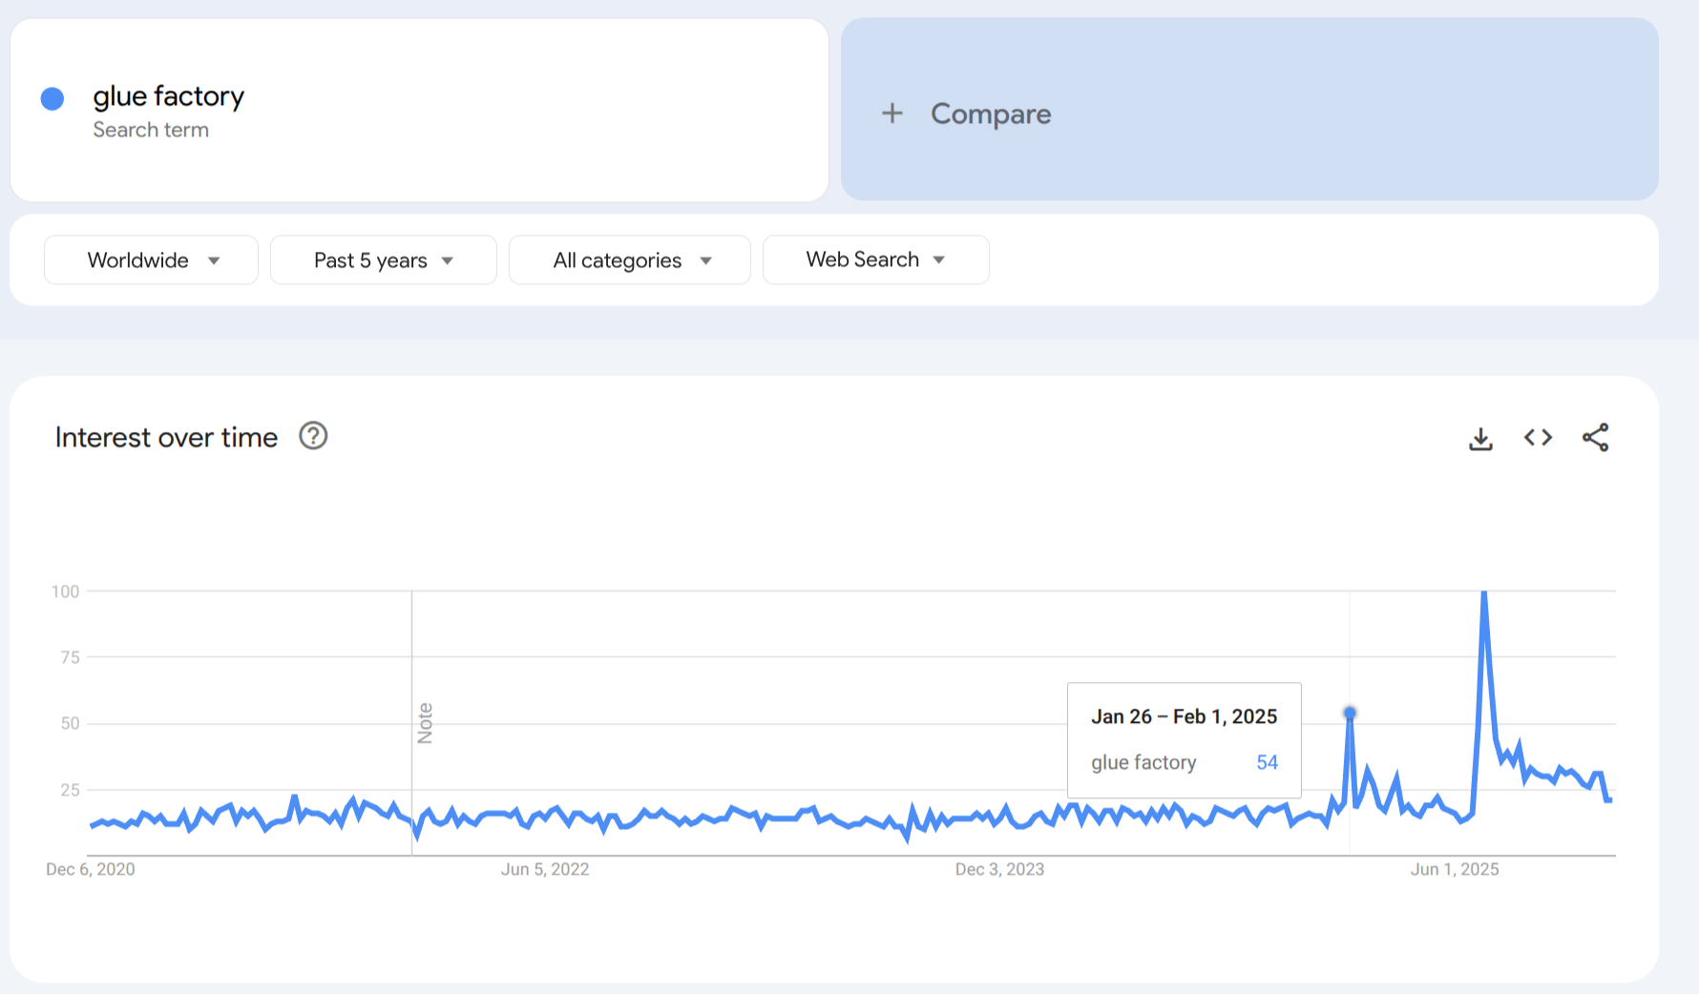The height and width of the screenshot is (994, 1699).
Task: Add a Compare search term
Action: pos(991,114)
